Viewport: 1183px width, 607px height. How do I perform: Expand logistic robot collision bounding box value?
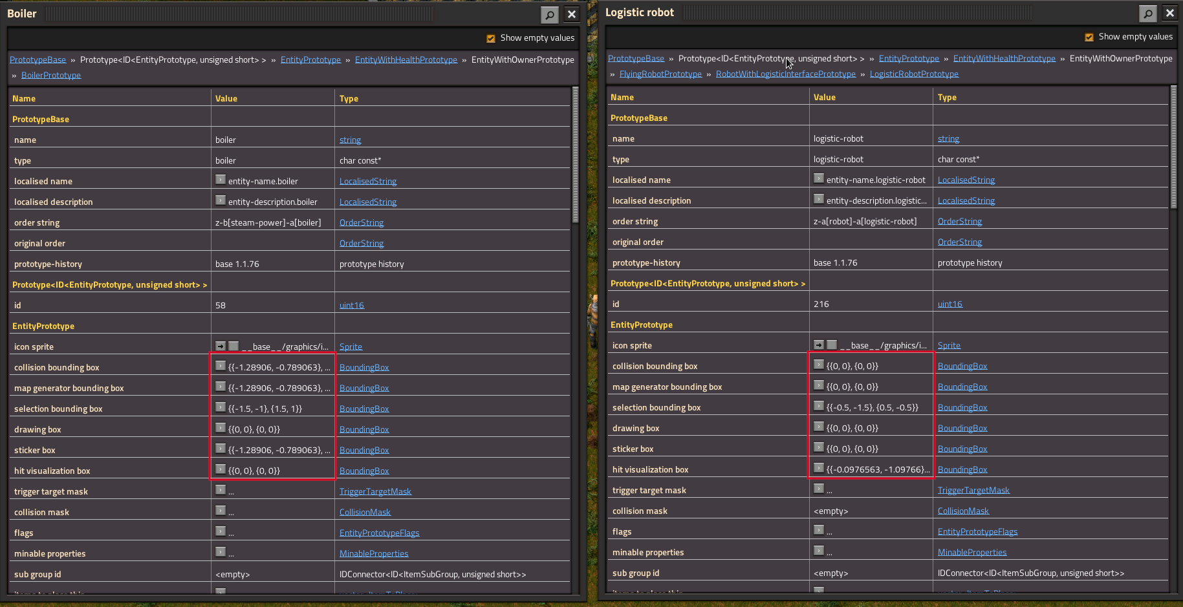819,365
